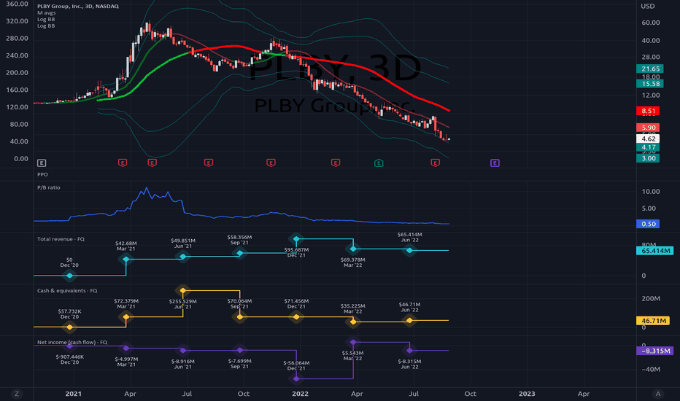Click the earnings marker near March 2021
This screenshot has height=401, width=680.
pyautogui.click(x=123, y=163)
